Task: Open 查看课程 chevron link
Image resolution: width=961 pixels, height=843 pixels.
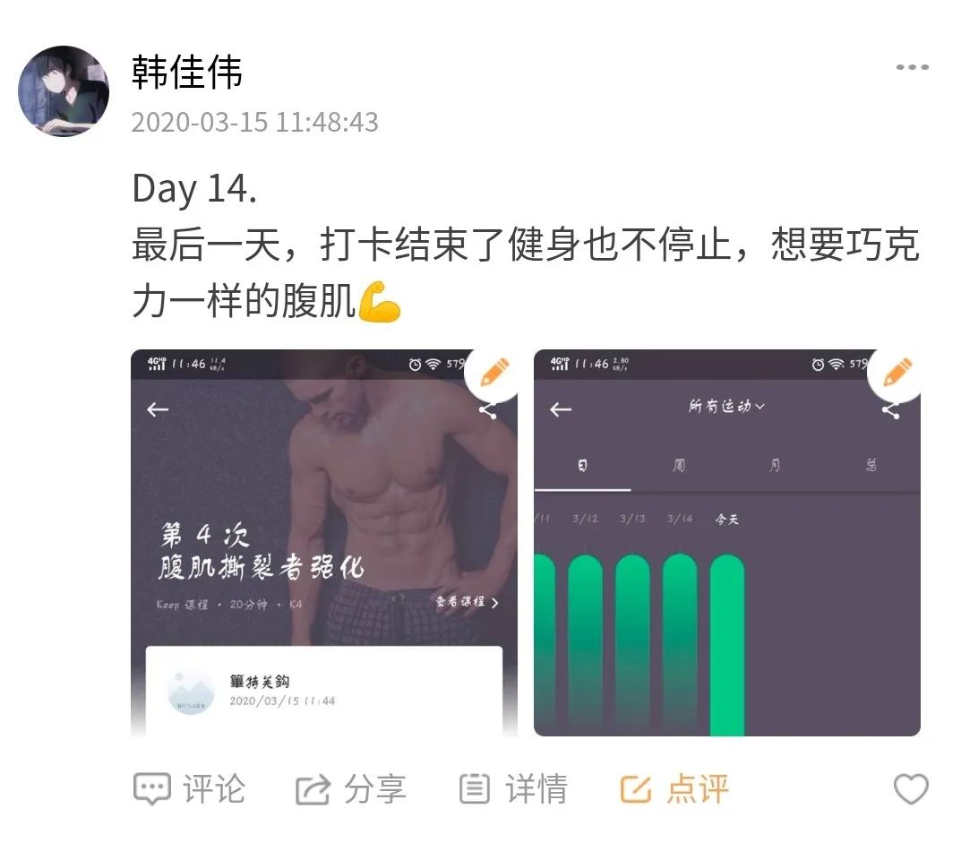Action: (x=467, y=602)
